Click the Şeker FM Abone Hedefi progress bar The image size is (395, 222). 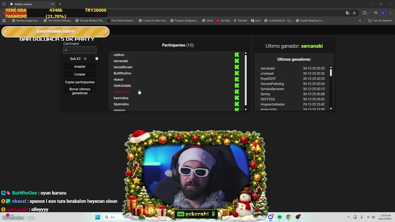pyautogui.click(x=56, y=32)
